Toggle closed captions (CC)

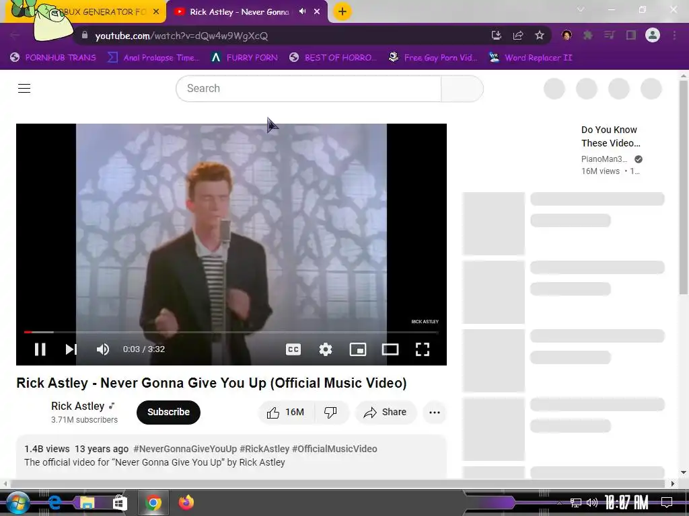[x=293, y=349]
